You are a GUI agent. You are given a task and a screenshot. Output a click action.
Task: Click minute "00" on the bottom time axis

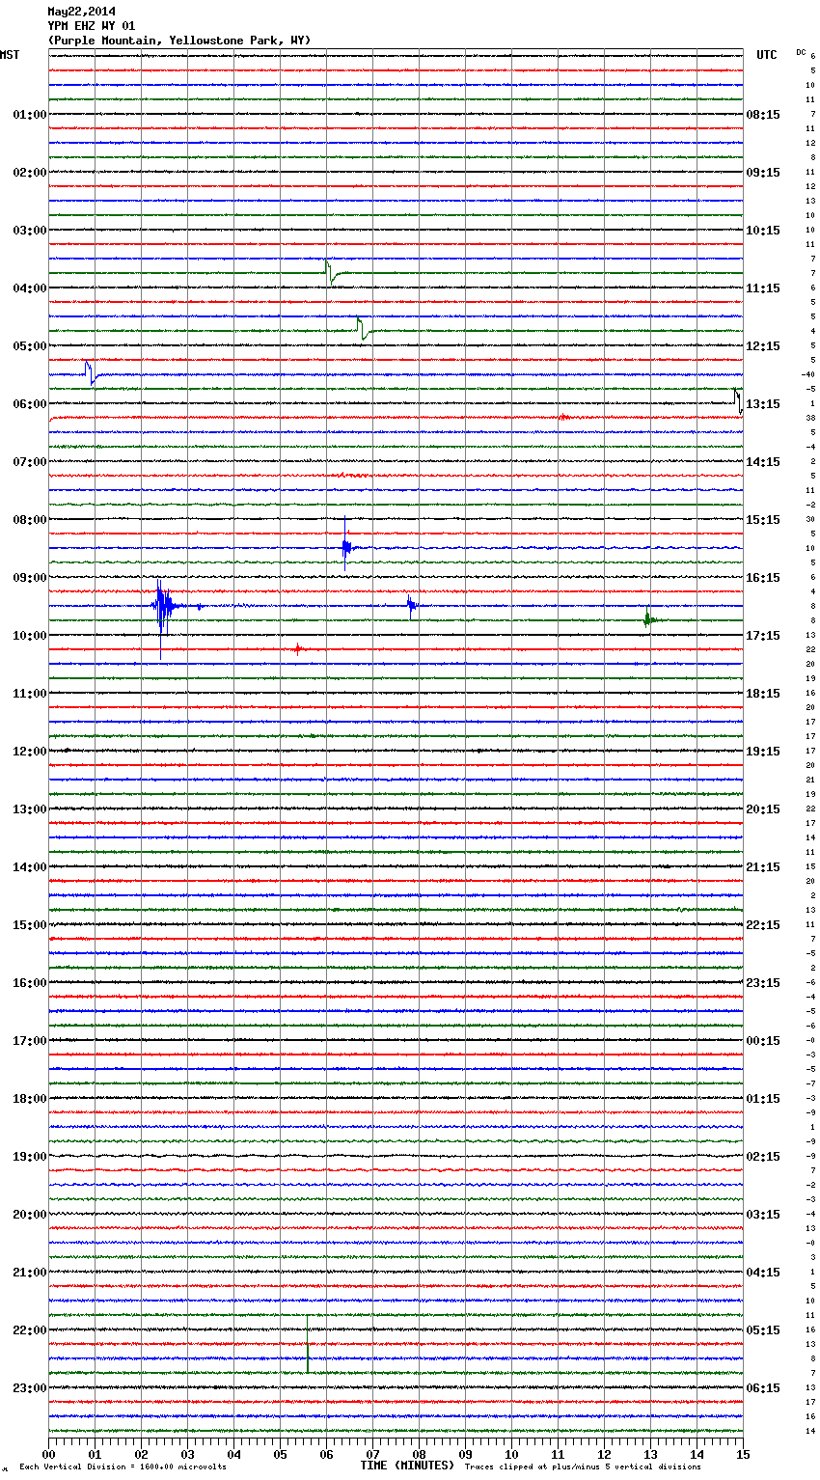point(48,1454)
